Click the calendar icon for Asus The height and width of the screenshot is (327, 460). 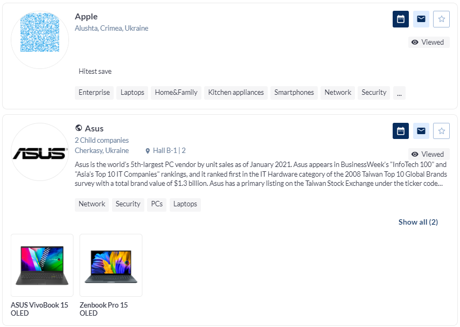pyautogui.click(x=400, y=131)
